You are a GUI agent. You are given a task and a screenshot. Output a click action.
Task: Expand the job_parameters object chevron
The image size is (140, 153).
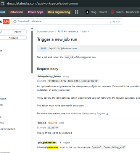point(61,143)
